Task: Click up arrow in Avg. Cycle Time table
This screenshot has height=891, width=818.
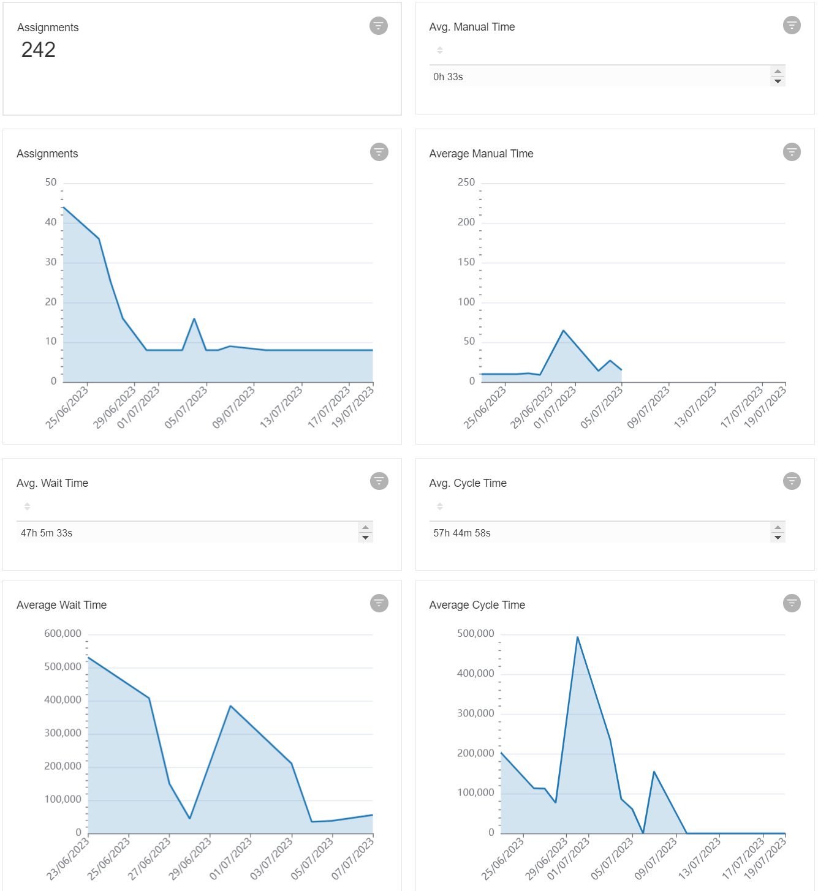Action: tap(778, 528)
